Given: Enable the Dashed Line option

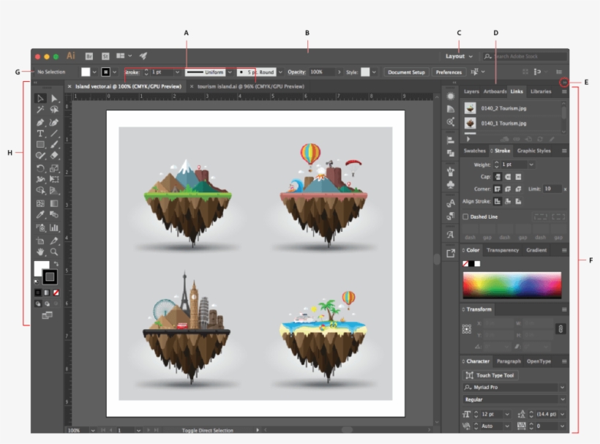Looking at the screenshot, I should click(x=465, y=217).
